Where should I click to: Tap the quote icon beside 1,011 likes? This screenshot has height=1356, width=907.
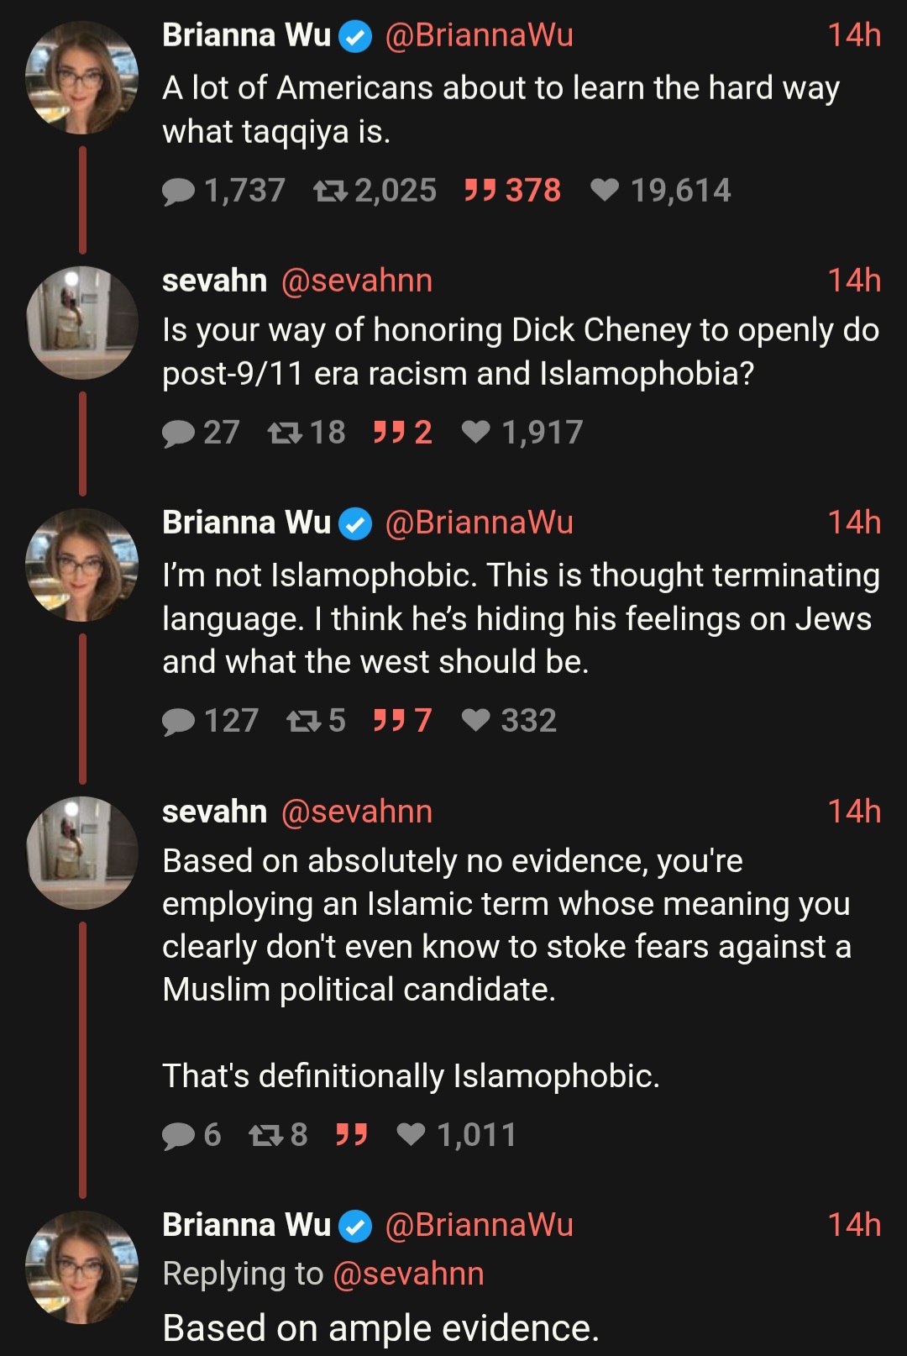[351, 1134]
